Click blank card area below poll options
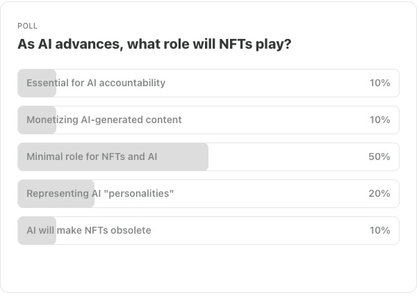 click(x=208, y=268)
